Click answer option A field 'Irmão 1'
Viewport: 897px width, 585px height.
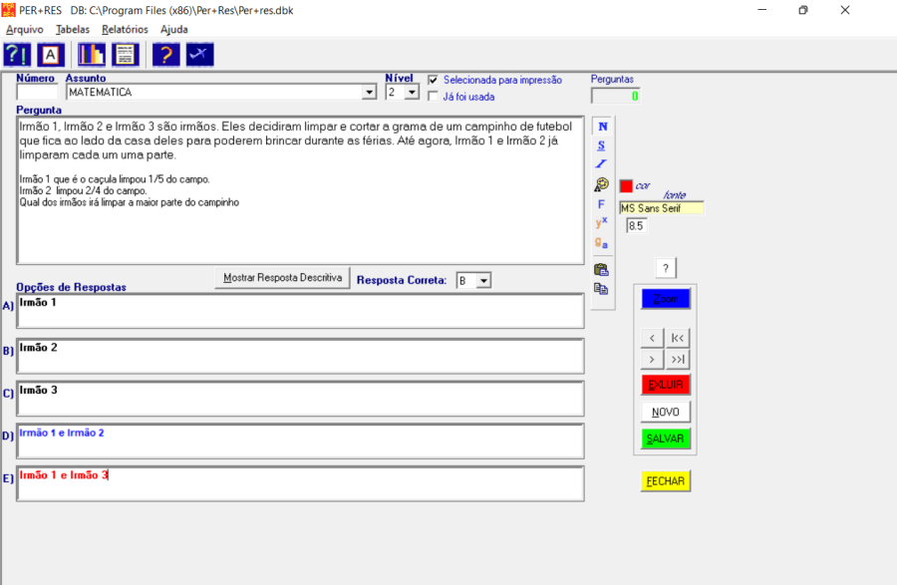click(300, 311)
